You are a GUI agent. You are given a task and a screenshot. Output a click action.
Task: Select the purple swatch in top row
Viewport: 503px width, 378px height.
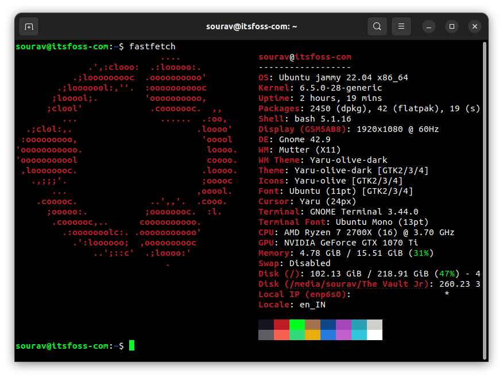coord(343,325)
